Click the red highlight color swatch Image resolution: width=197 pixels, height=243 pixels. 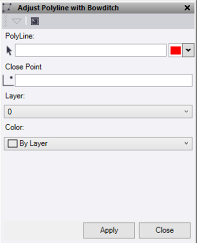[176, 50]
